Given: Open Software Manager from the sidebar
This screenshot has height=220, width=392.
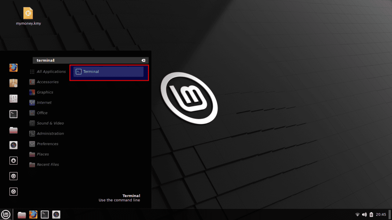Looking at the screenshot, I should click(13, 83).
